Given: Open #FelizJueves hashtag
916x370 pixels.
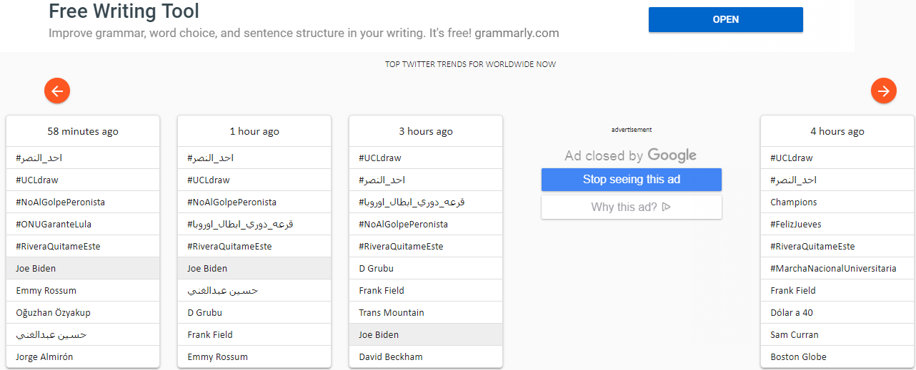Looking at the screenshot, I should [837, 224].
